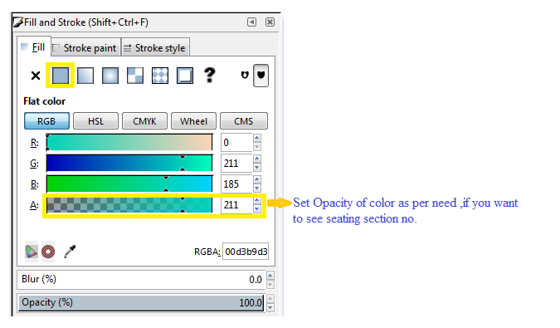This screenshot has width=560, height=328.
Task: Select the RGB color mode button
Action: click(x=46, y=121)
